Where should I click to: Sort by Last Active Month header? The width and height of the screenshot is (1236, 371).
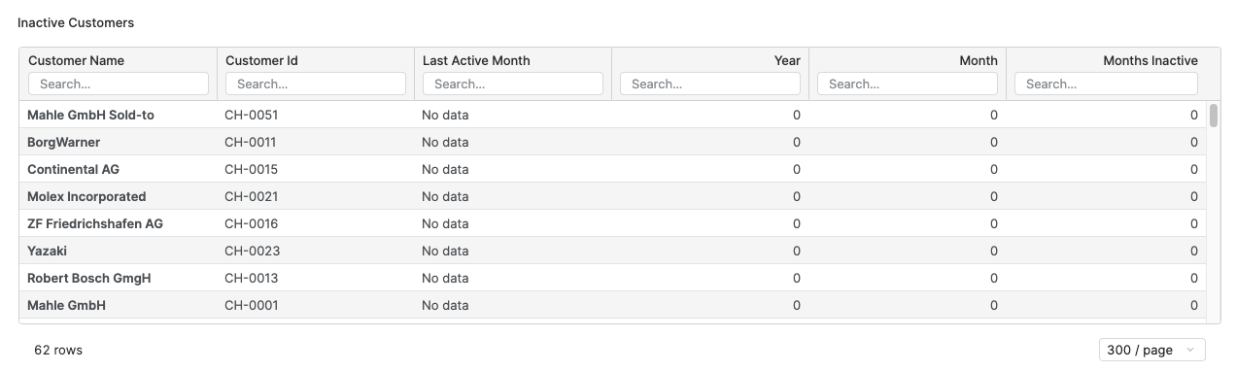point(476,60)
